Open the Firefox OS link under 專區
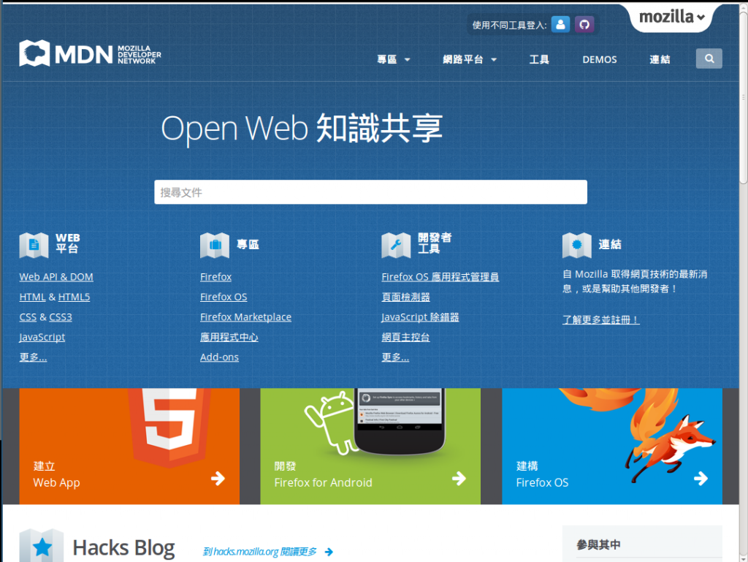The height and width of the screenshot is (562, 748). (x=224, y=297)
